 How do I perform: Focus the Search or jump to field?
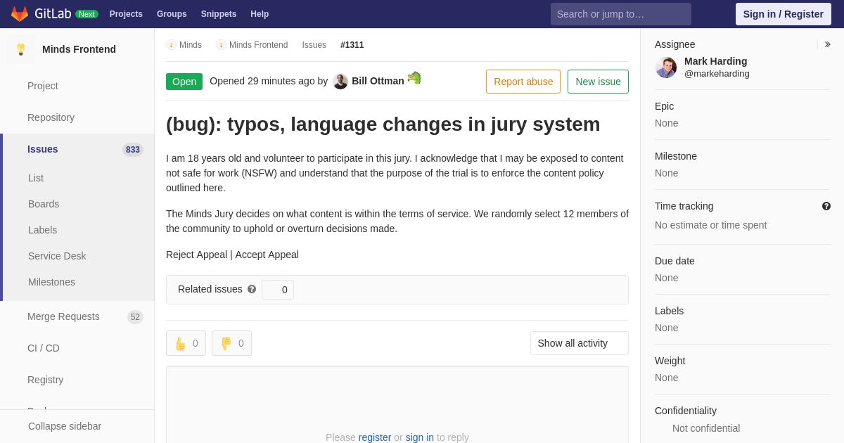point(621,14)
